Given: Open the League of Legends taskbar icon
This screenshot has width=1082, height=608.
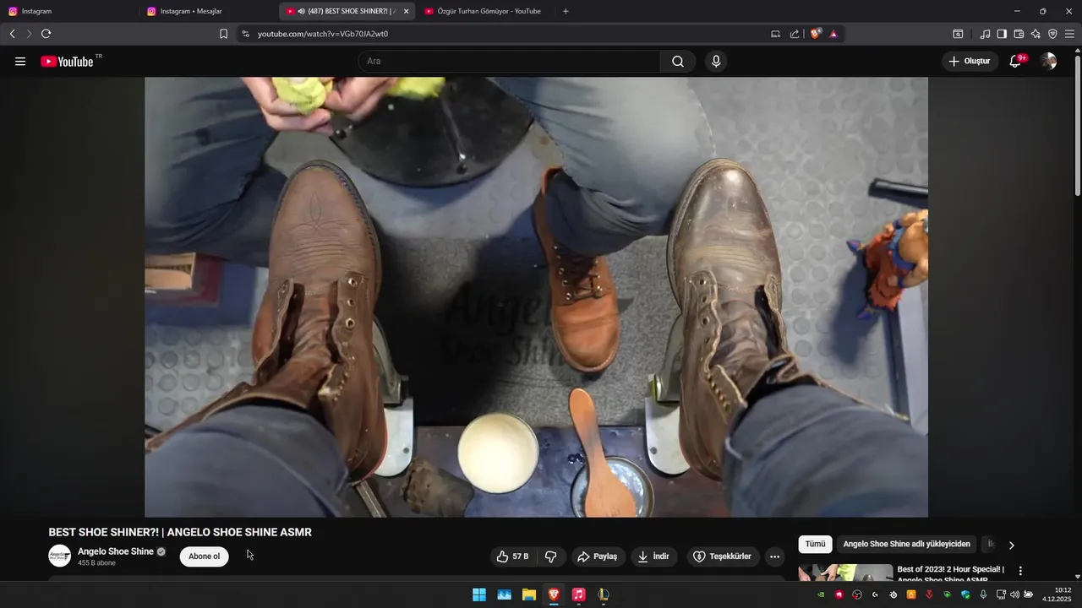Looking at the screenshot, I should click(x=603, y=594).
